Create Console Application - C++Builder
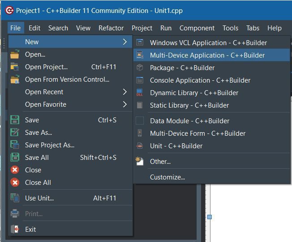Viewport: 292px width, 242px height. [x=212, y=80]
